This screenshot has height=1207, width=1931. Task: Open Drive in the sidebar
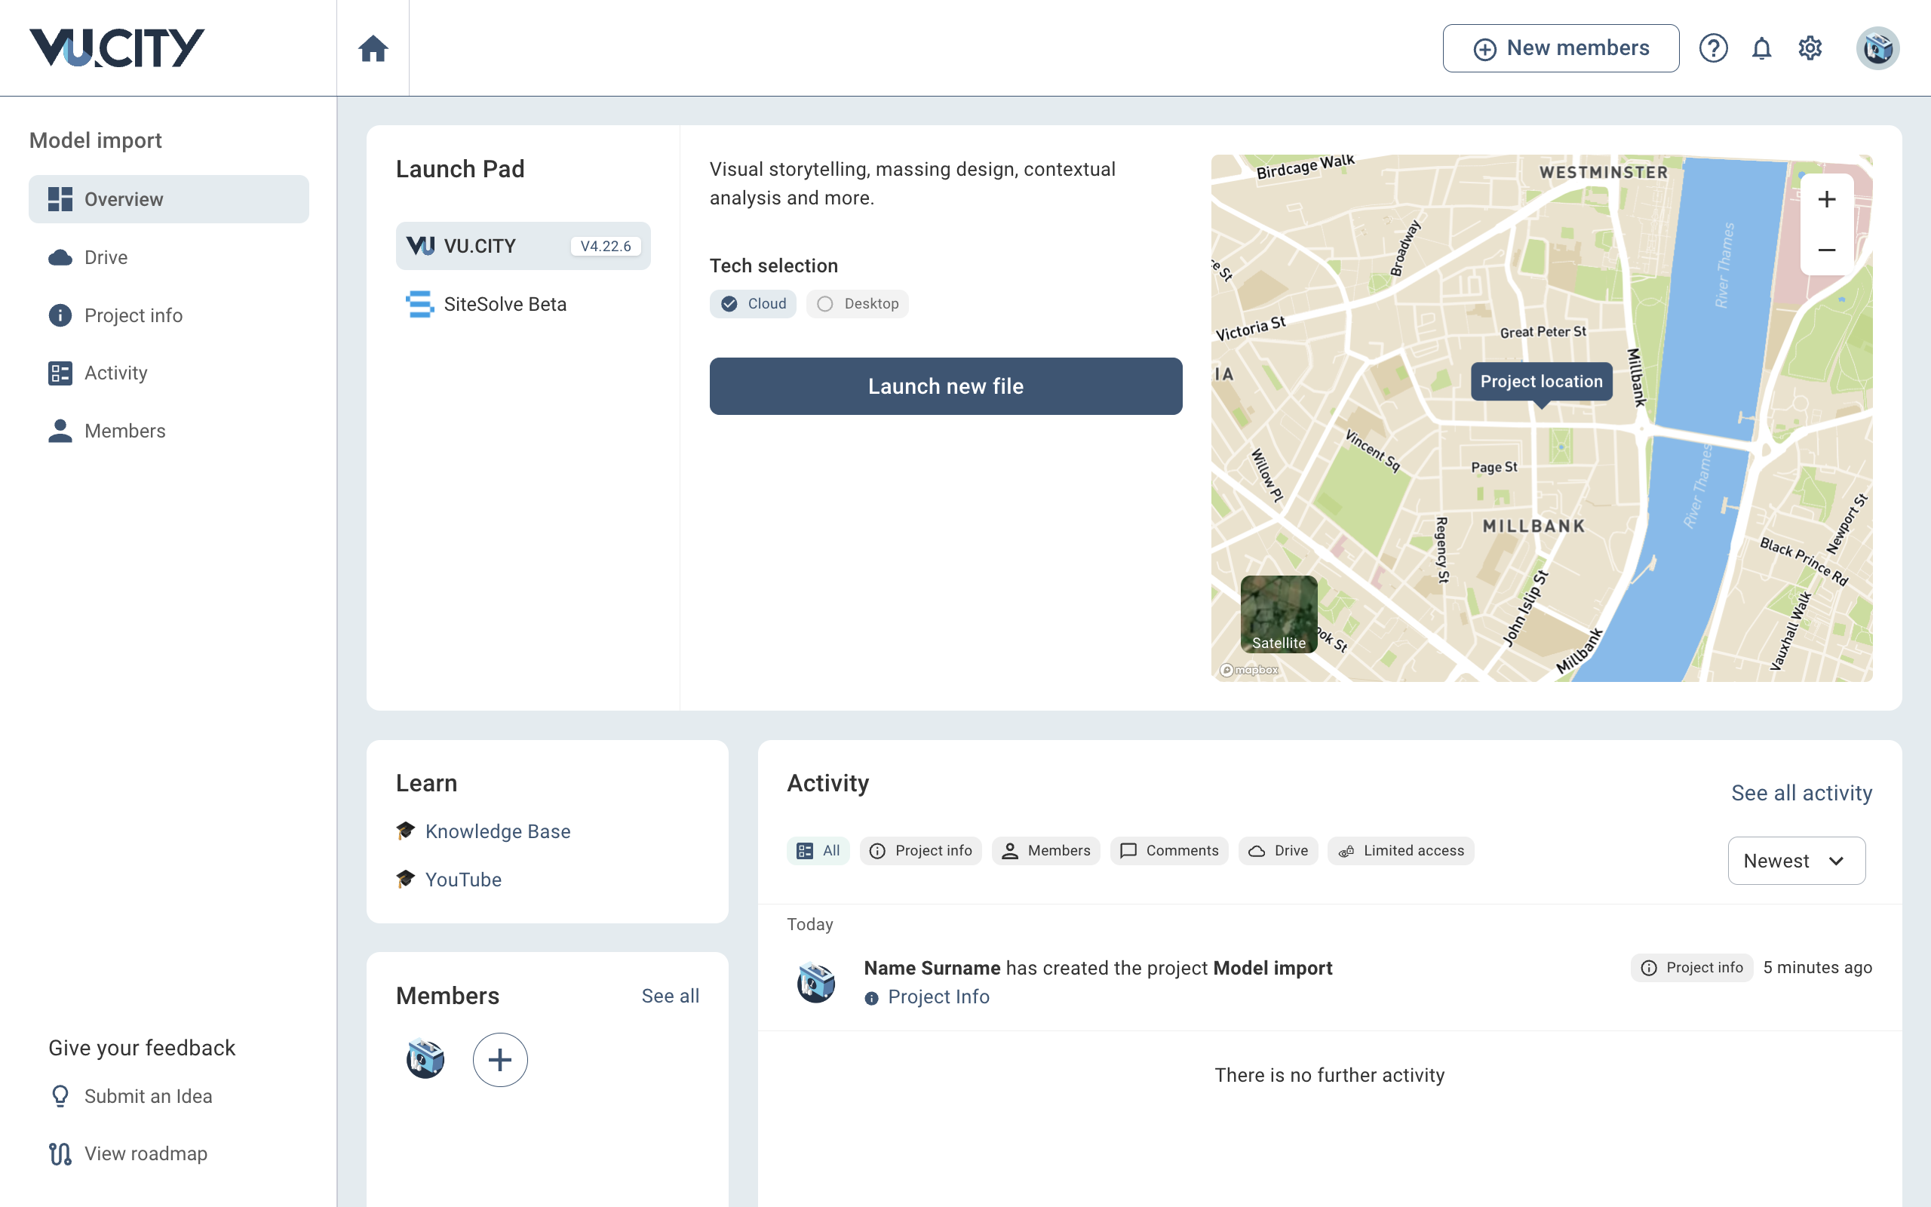[x=106, y=257]
